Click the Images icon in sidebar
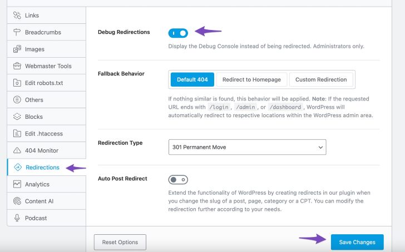Viewport: 405px width, 252px height. coord(17,49)
